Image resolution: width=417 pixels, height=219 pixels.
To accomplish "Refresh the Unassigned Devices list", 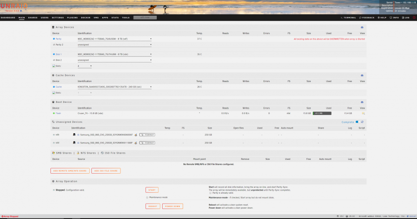I will [362, 122].
